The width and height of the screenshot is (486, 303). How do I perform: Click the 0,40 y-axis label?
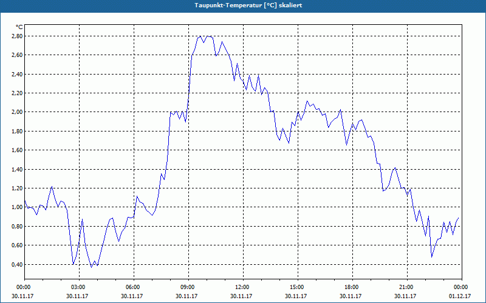click(18, 264)
